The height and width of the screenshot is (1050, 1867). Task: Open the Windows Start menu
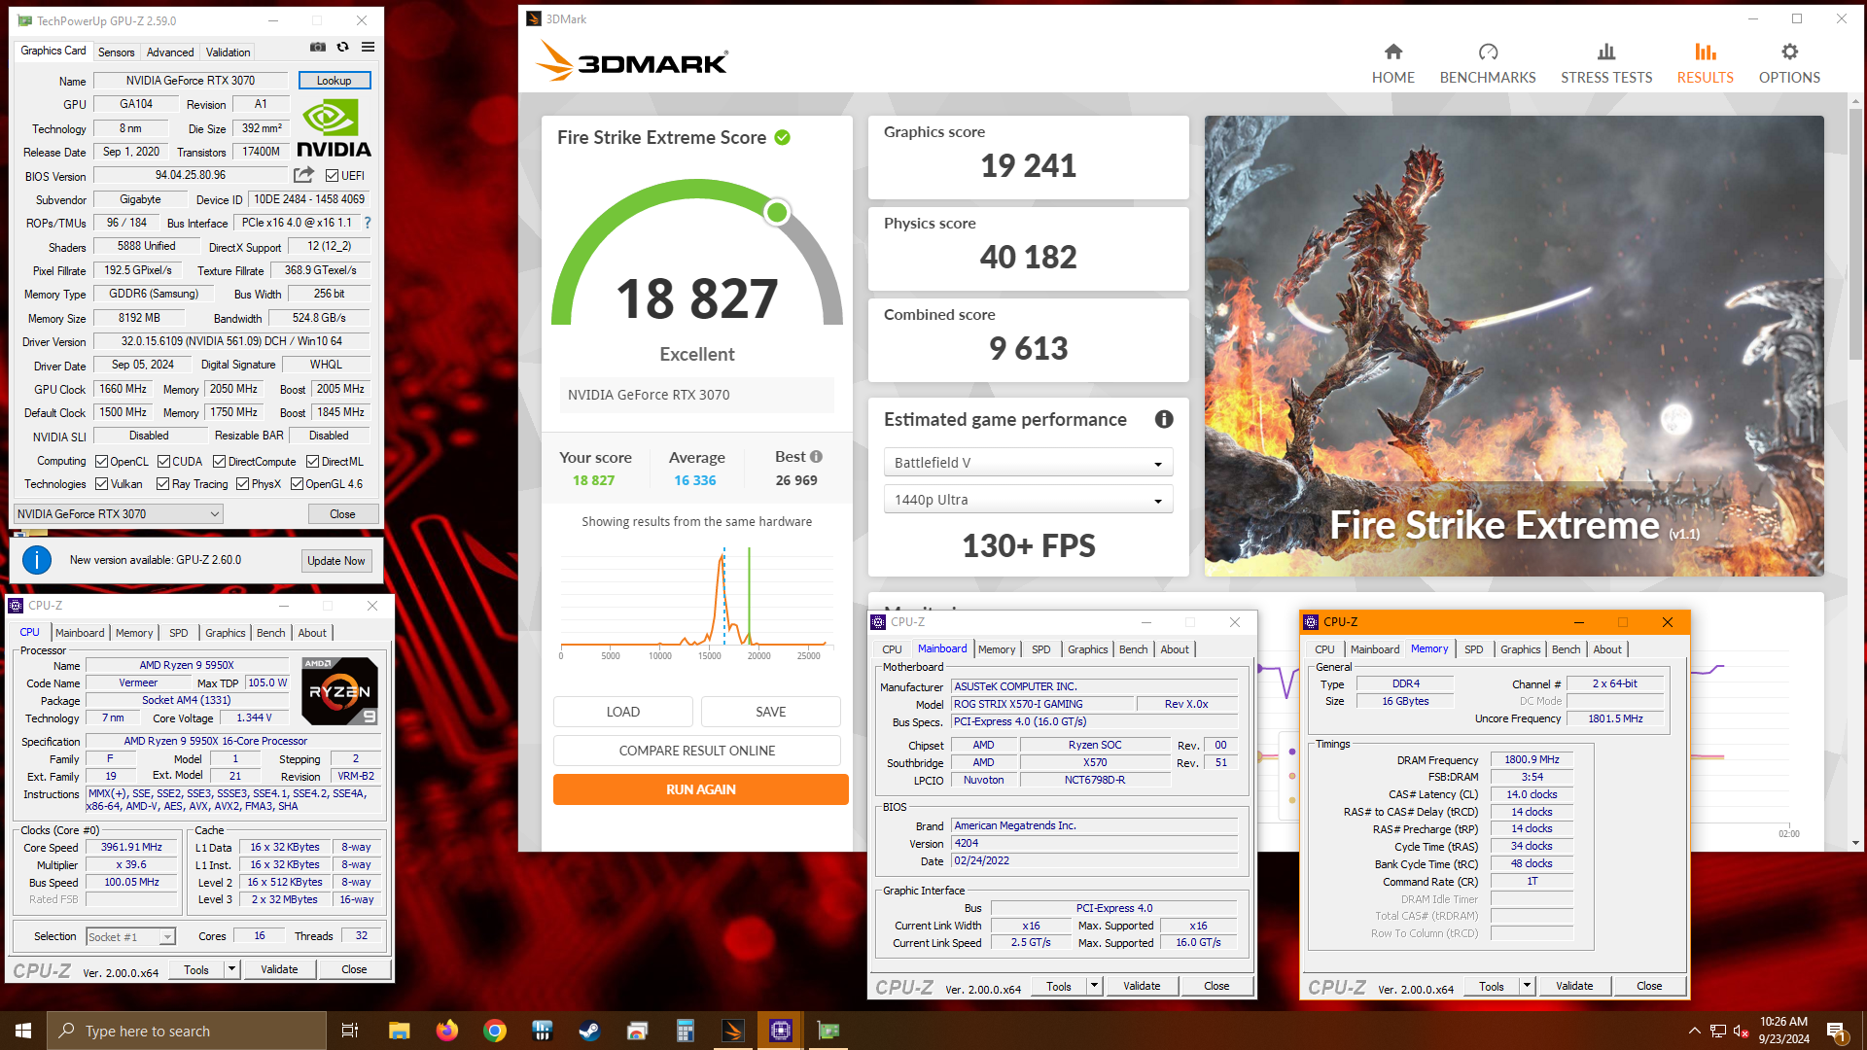(x=23, y=1031)
